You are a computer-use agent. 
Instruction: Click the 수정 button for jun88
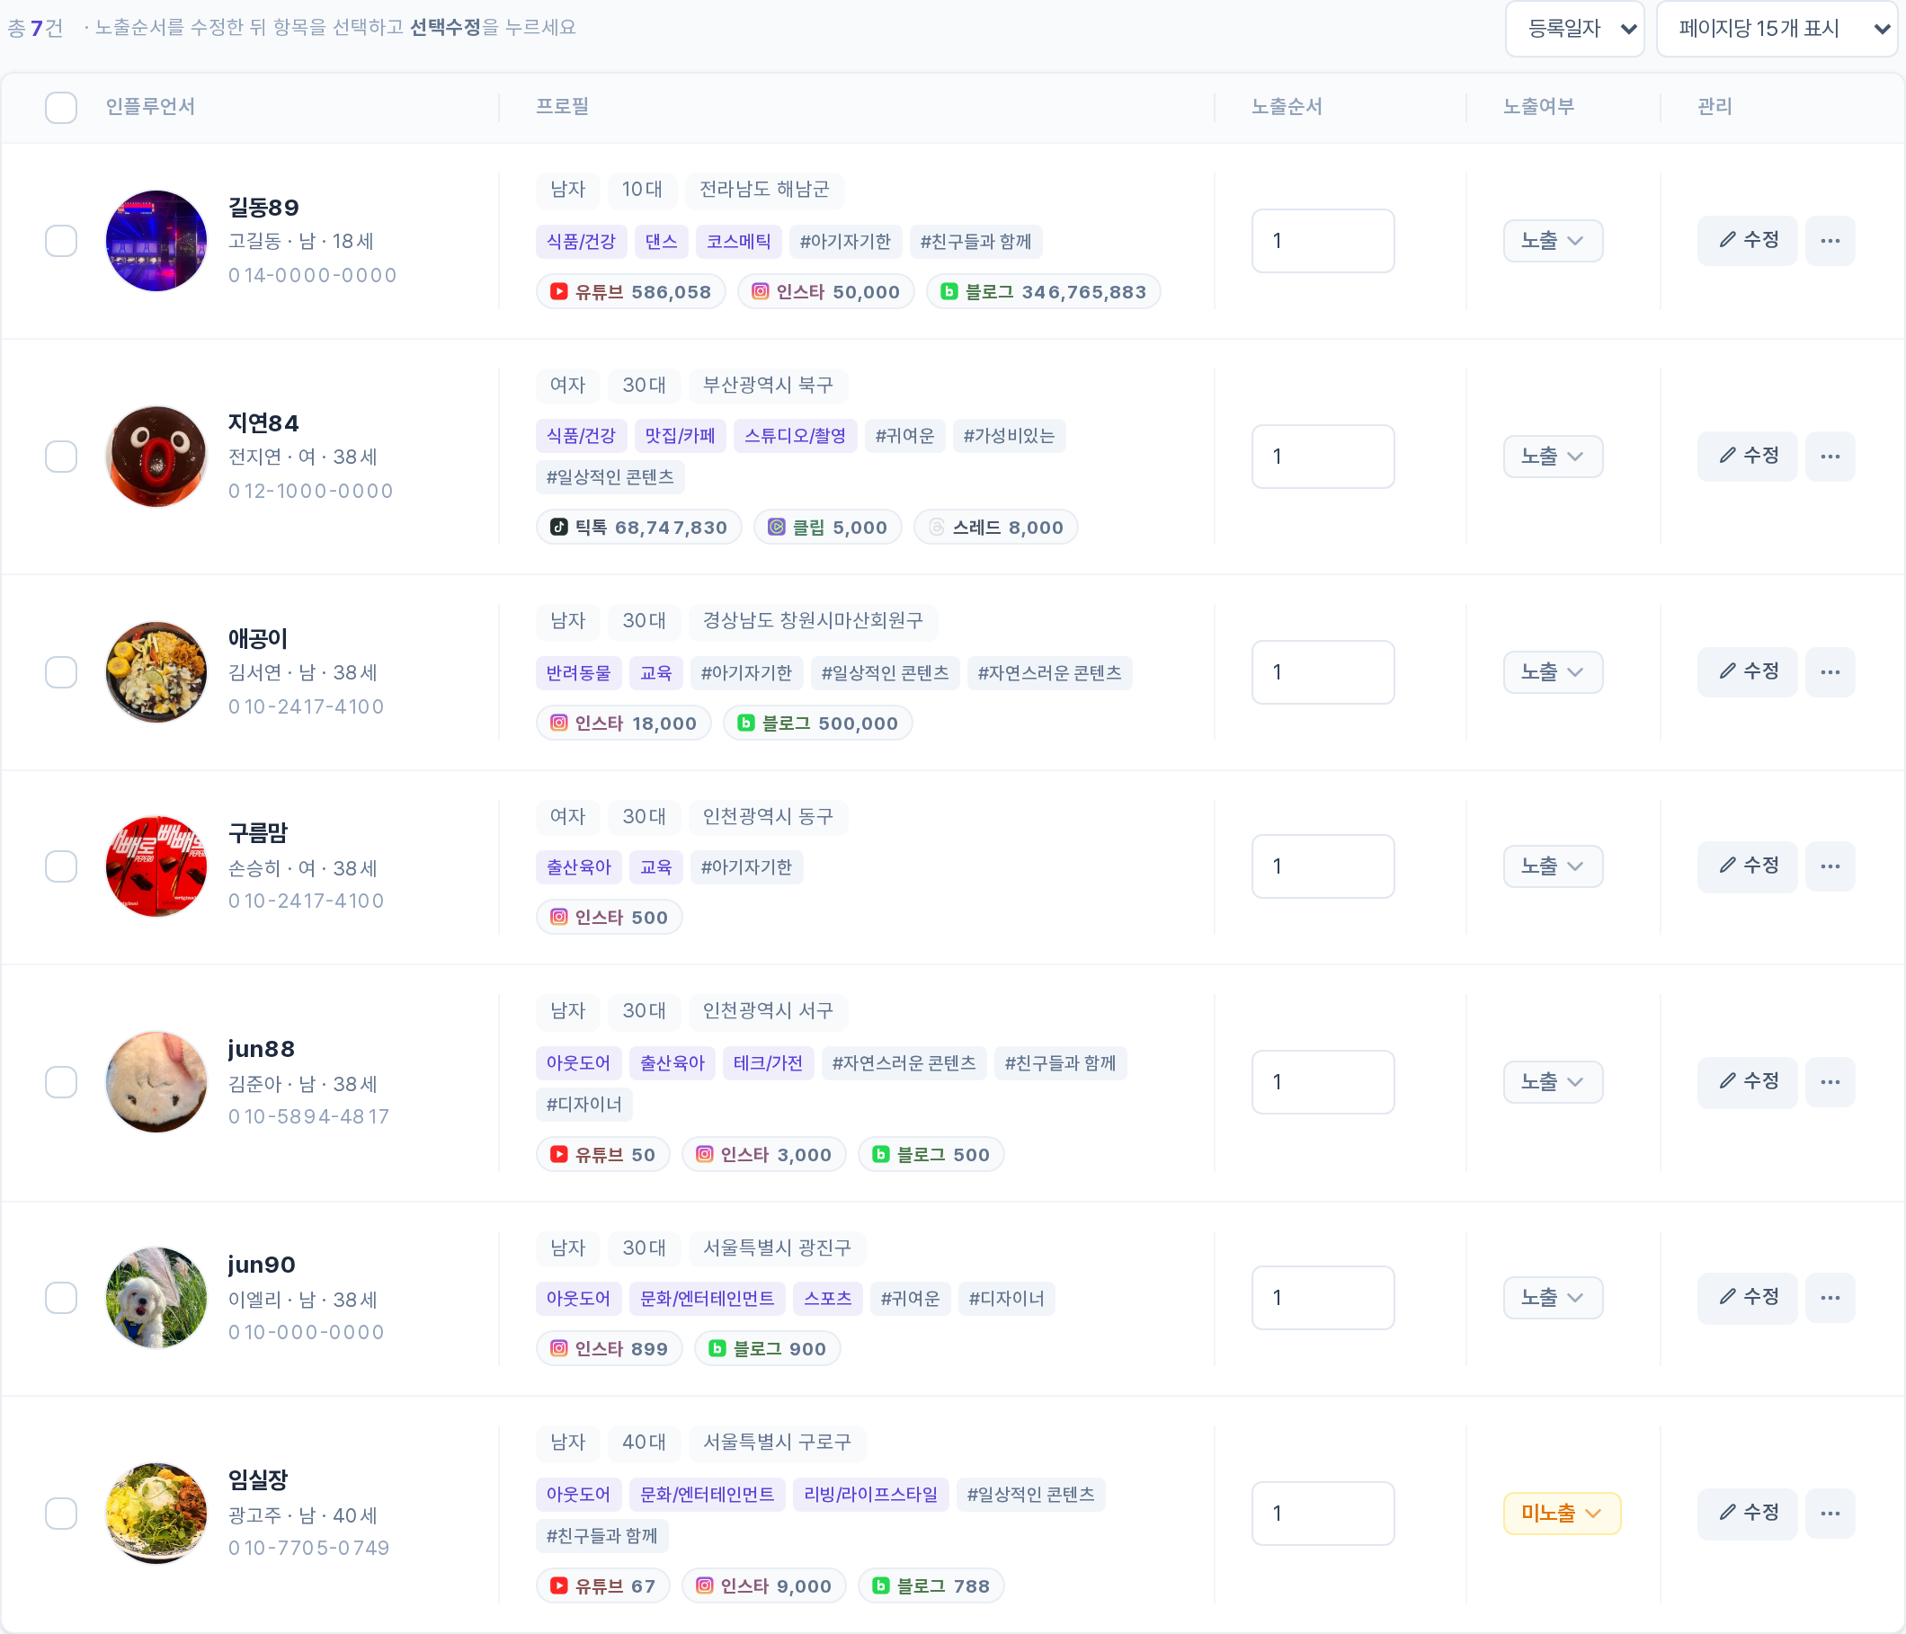(x=1747, y=1083)
